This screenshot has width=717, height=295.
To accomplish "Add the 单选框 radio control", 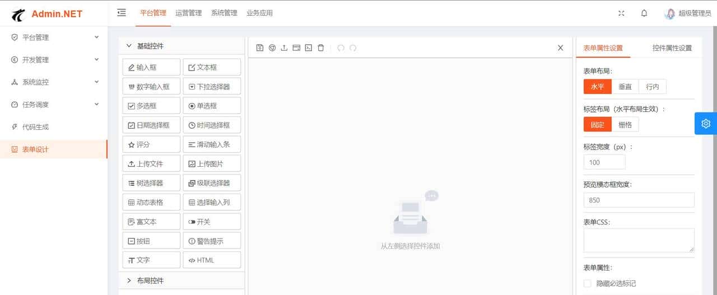I will click(212, 106).
